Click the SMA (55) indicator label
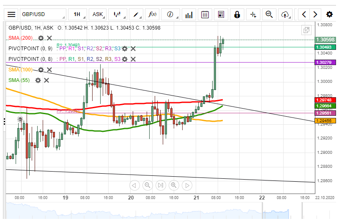The width and height of the screenshot is (339, 224). click(x=19, y=80)
